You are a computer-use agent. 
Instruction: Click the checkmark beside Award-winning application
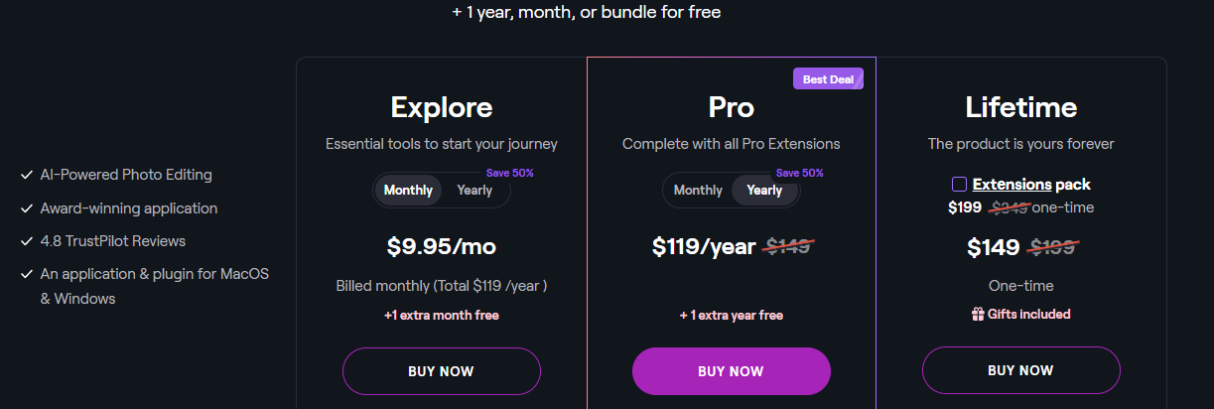26,208
